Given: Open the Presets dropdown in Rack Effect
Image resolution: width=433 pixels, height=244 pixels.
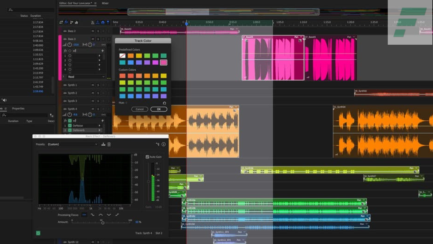Looking at the screenshot, I should 72,144.
